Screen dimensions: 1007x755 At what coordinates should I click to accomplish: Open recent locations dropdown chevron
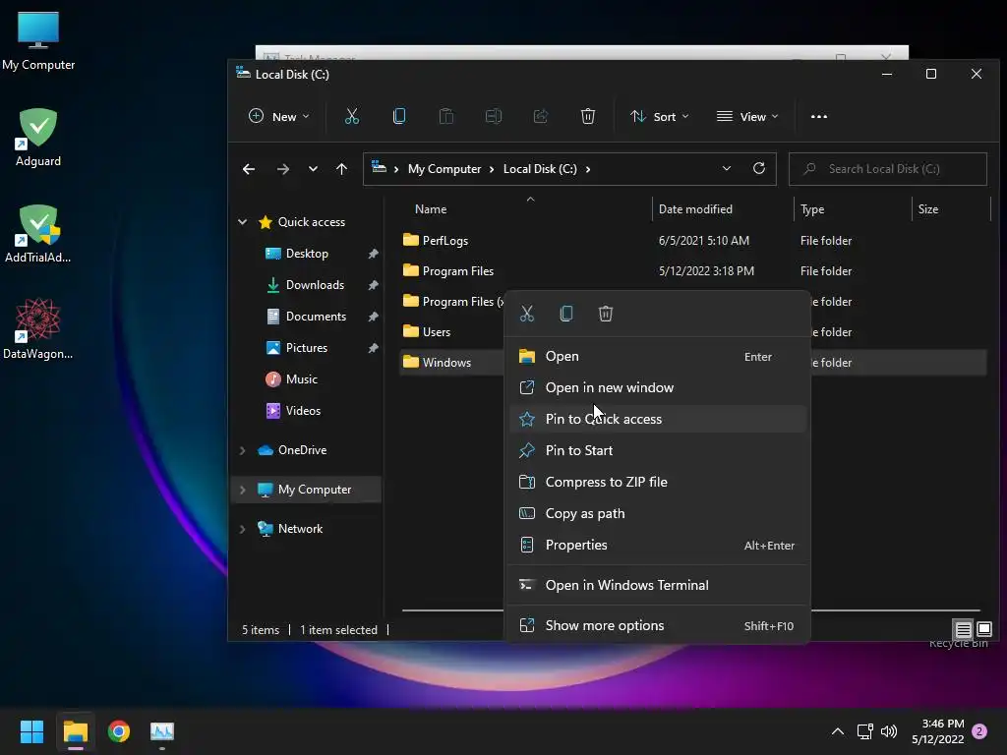(313, 169)
